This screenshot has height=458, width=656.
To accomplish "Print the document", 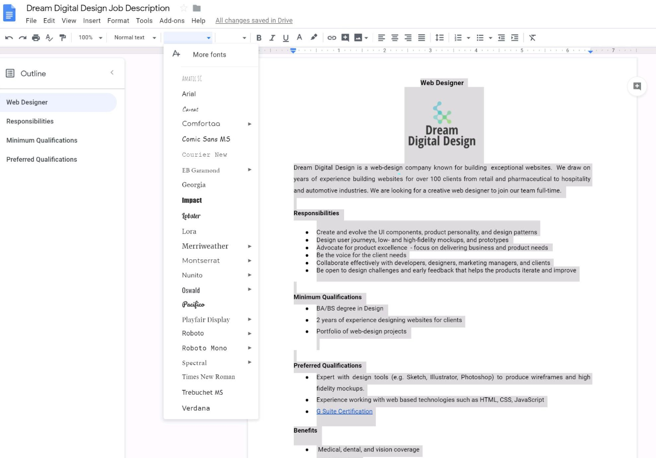I will (36, 37).
